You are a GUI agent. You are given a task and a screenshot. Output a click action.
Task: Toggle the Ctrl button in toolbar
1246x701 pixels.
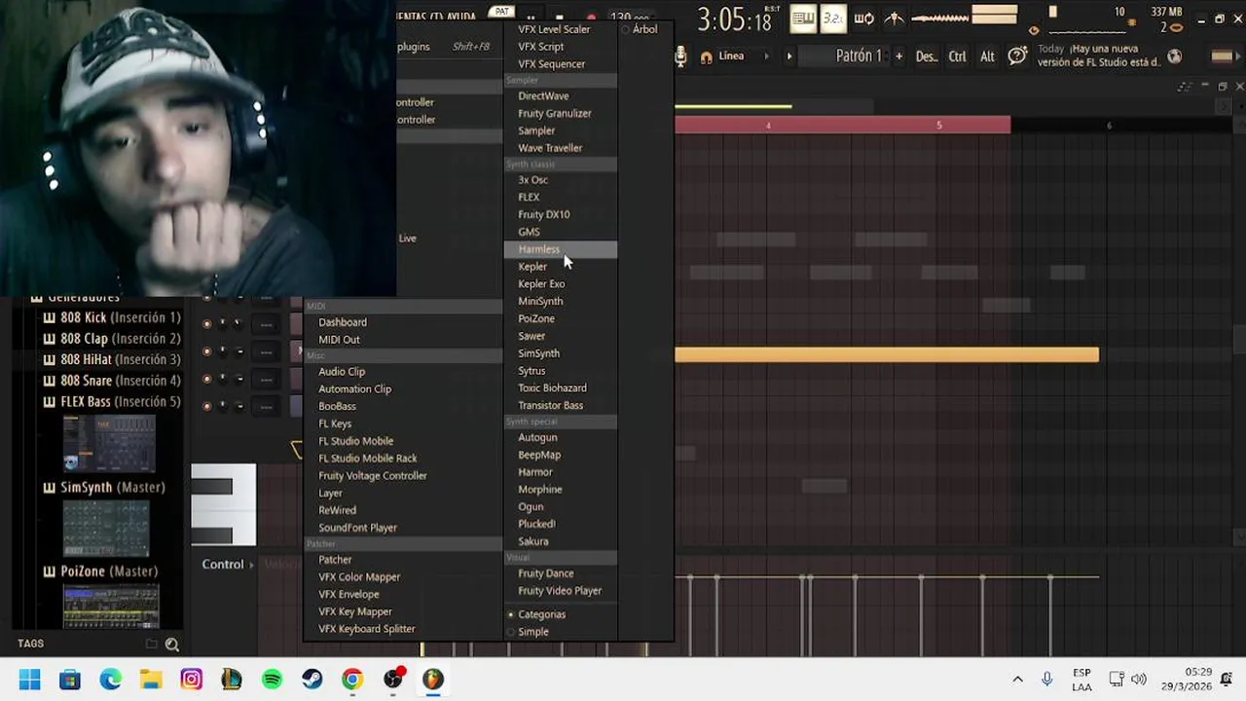[958, 56]
